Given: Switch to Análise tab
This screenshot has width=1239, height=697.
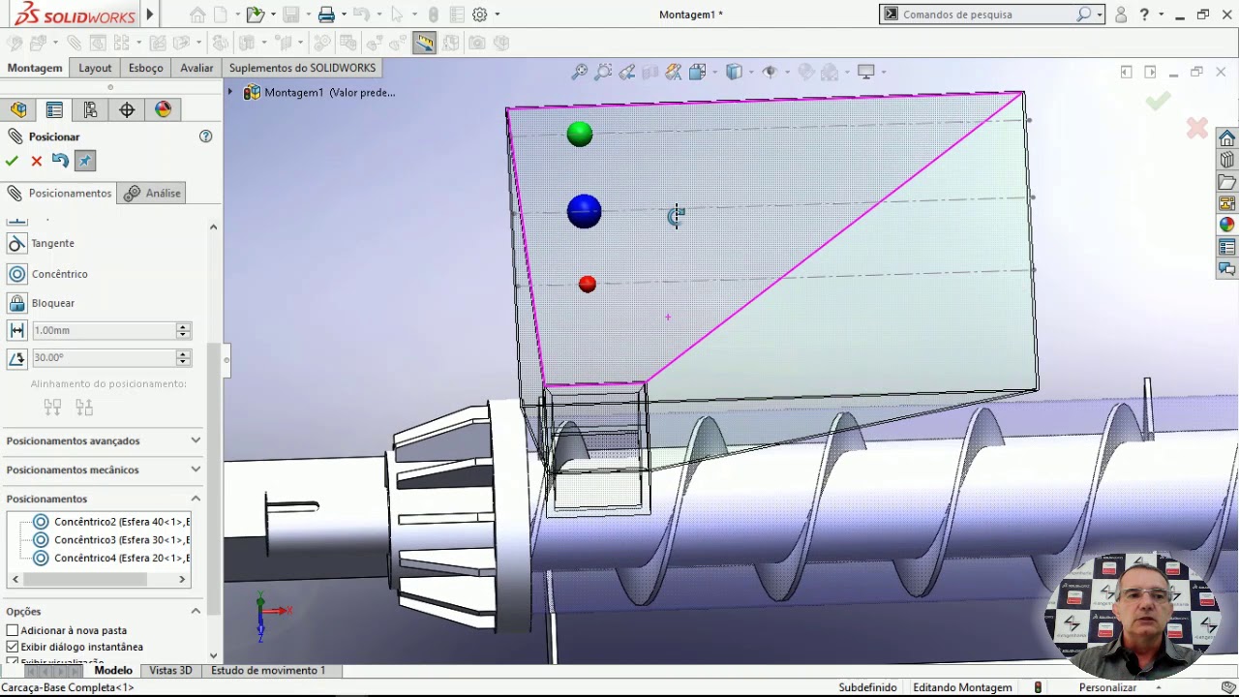Looking at the screenshot, I should 152,193.
